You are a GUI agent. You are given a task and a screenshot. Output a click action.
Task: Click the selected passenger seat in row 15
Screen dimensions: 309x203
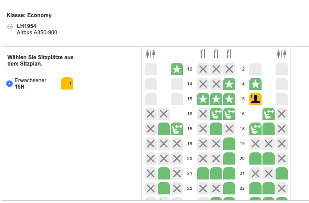click(x=255, y=99)
